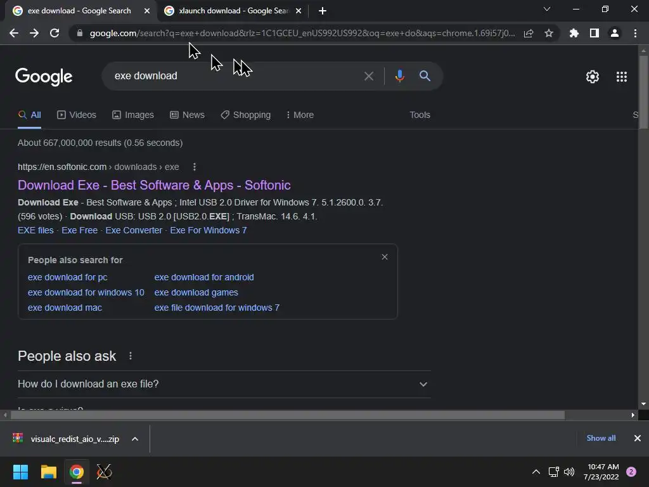Start voice search with the microphone

pyautogui.click(x=400, y=76)
